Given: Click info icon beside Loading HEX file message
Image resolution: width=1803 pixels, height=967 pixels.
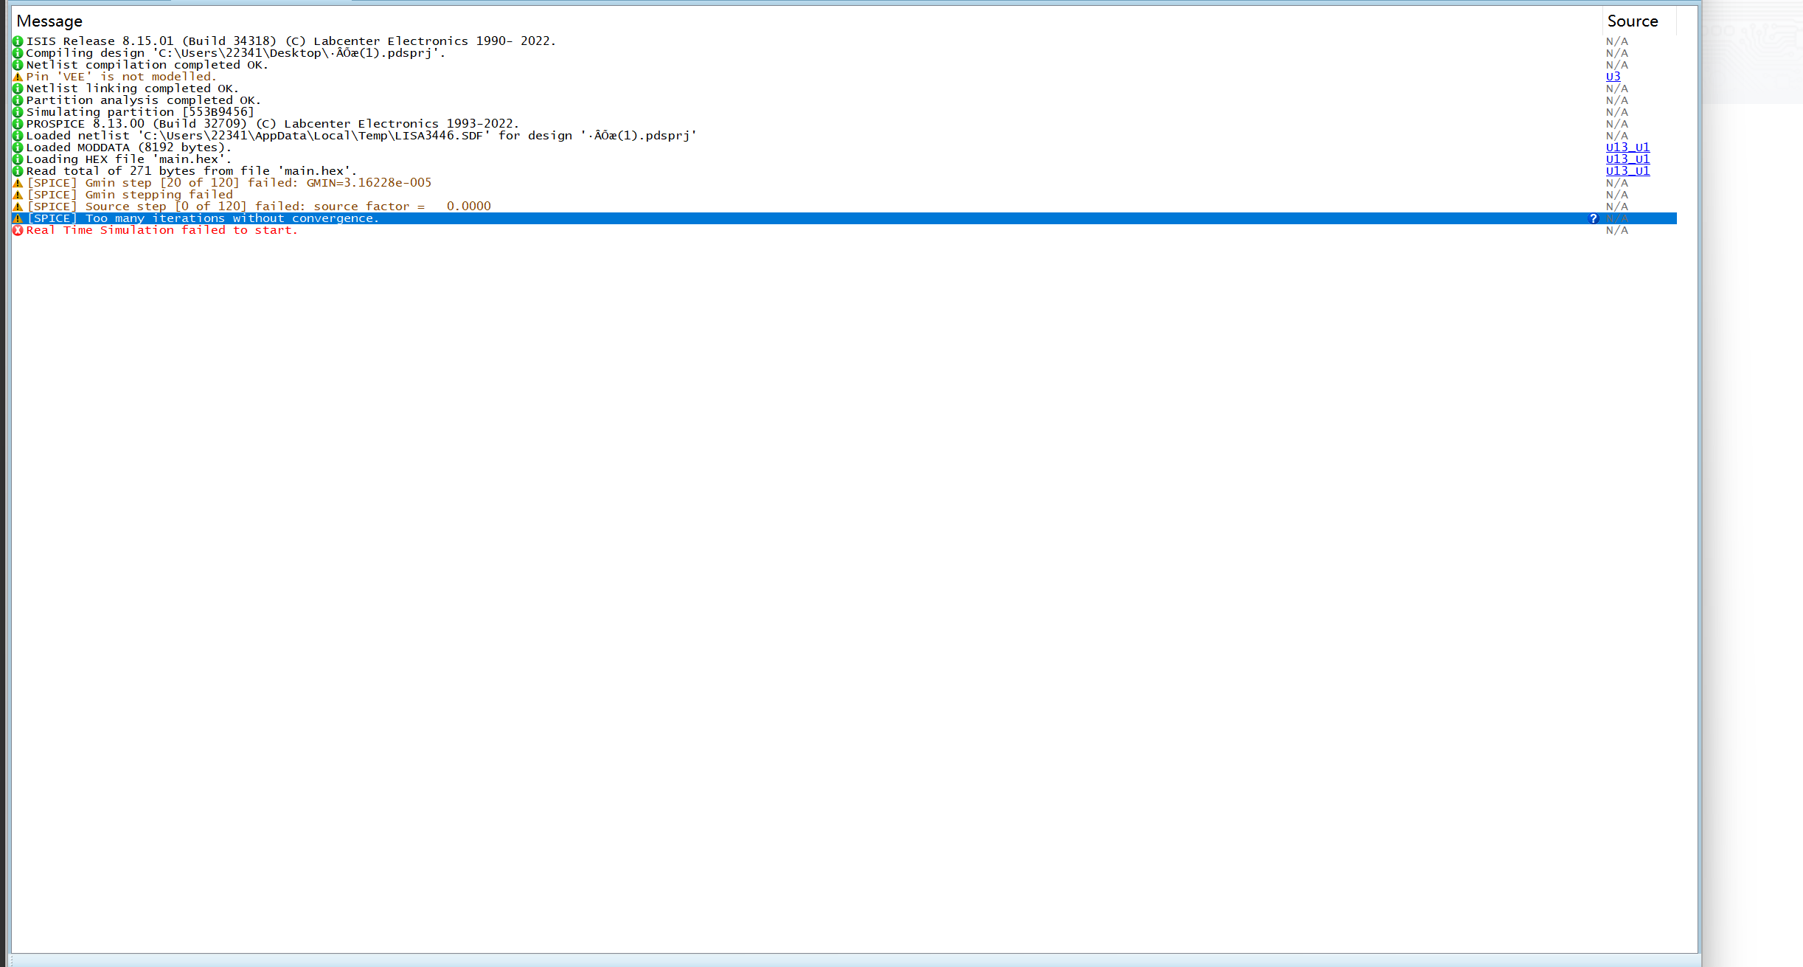Looking at the screenshot, I should tap(18, 159).
